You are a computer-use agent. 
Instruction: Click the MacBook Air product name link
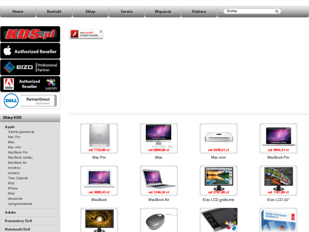pos(159,200)
